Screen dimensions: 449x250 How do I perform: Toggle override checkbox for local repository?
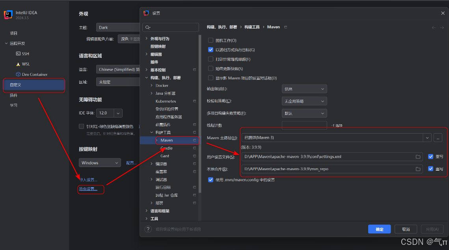pyautogui.click(x=431, y=169)
